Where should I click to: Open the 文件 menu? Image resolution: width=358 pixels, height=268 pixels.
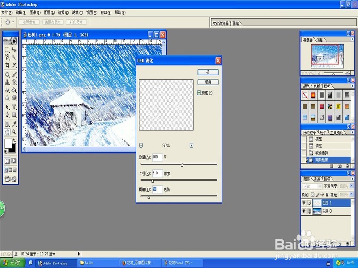[x=7, y=13]
